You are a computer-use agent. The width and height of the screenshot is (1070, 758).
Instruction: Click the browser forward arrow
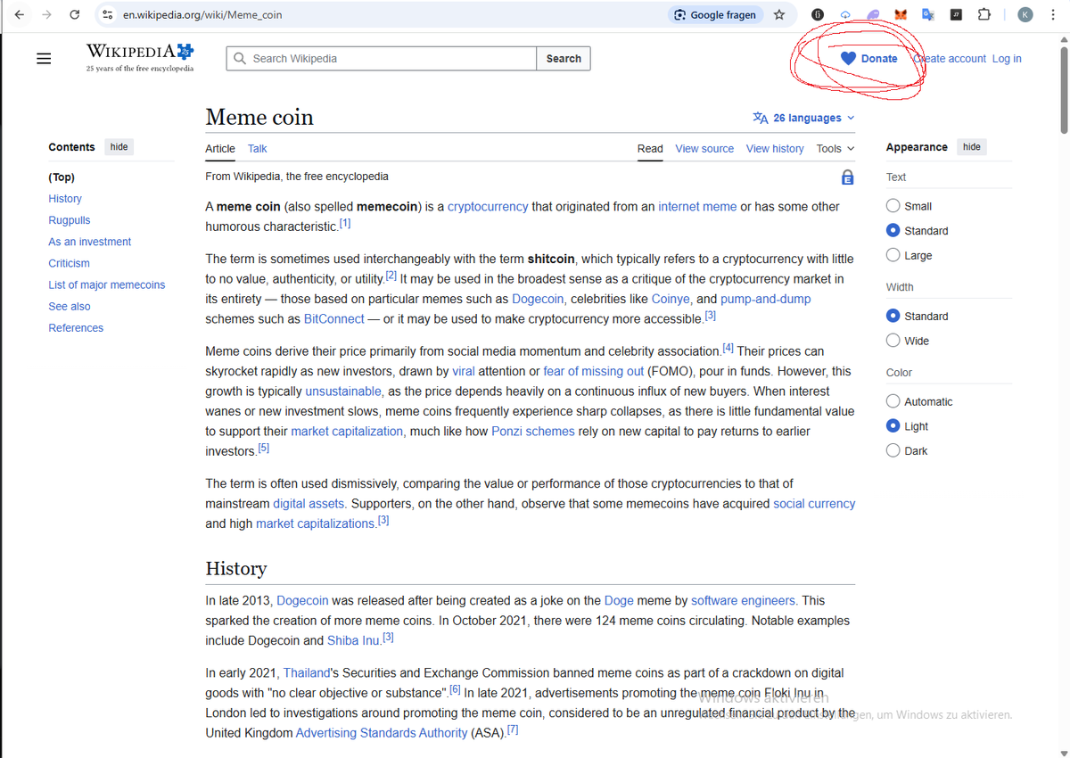tap(47, 14)
